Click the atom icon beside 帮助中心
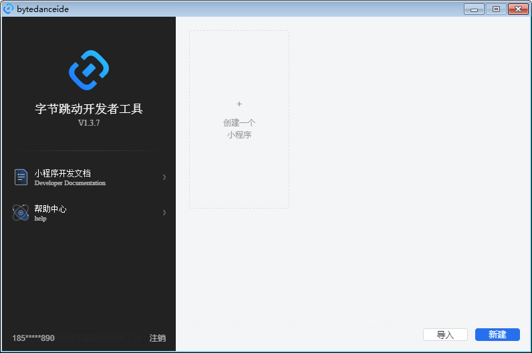This screenshot has width=532, height=353. point(21,213)
